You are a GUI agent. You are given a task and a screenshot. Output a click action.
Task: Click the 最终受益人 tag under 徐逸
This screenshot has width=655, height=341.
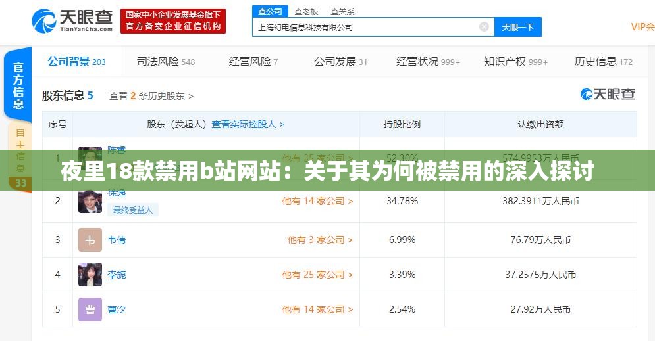point(133,210)
